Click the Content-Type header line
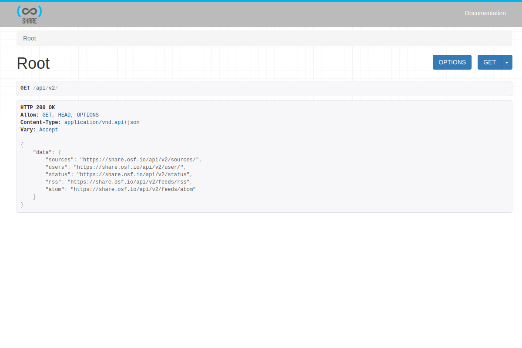Viewport: 522px width, 348px height. click(x=80, y=122)
